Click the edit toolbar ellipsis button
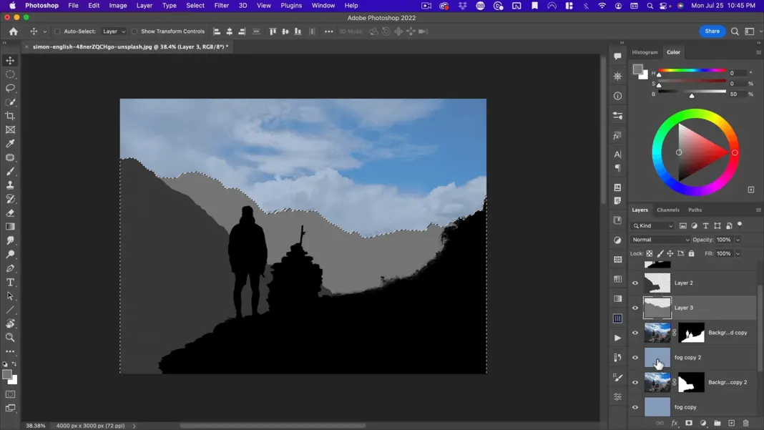 coord(10,351)
